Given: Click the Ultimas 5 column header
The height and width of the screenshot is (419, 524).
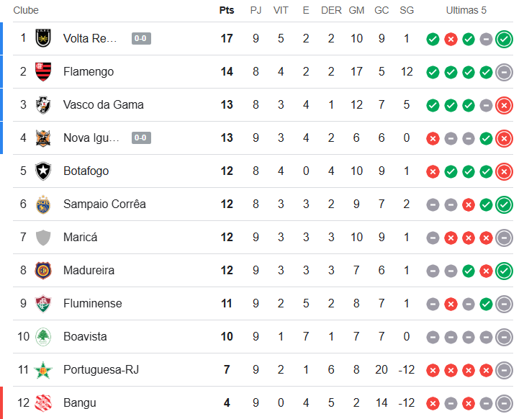Looking at the screenshot, I should (466, 10).
